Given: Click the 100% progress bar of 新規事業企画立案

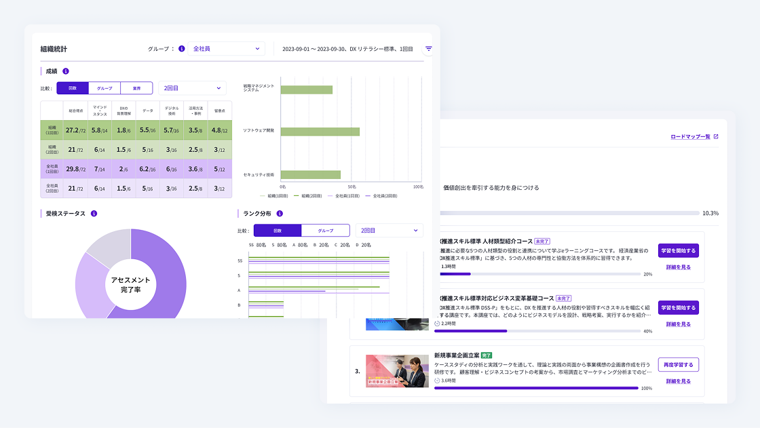Looking at the screenshot, I should pos(537,388).
